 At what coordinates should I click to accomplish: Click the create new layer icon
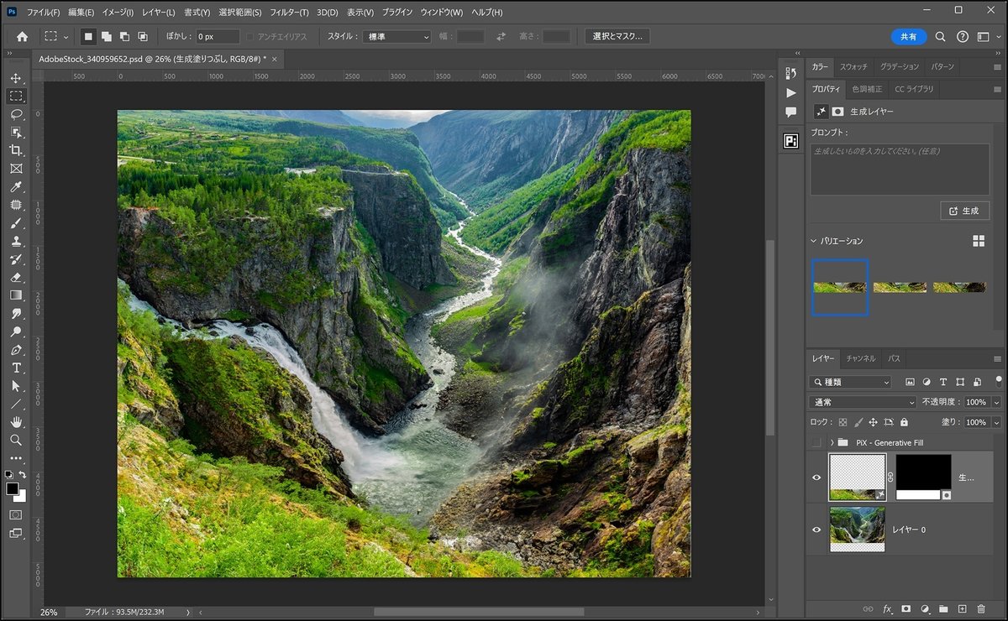click(x=963, y=608)
